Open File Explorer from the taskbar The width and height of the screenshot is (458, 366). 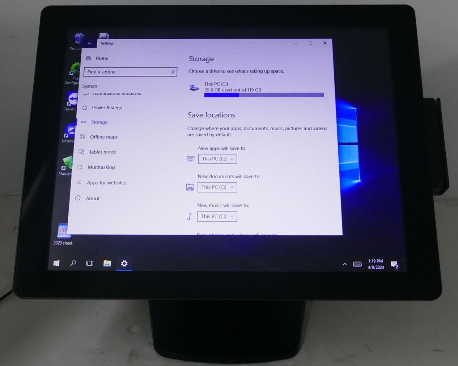[107, 263]
